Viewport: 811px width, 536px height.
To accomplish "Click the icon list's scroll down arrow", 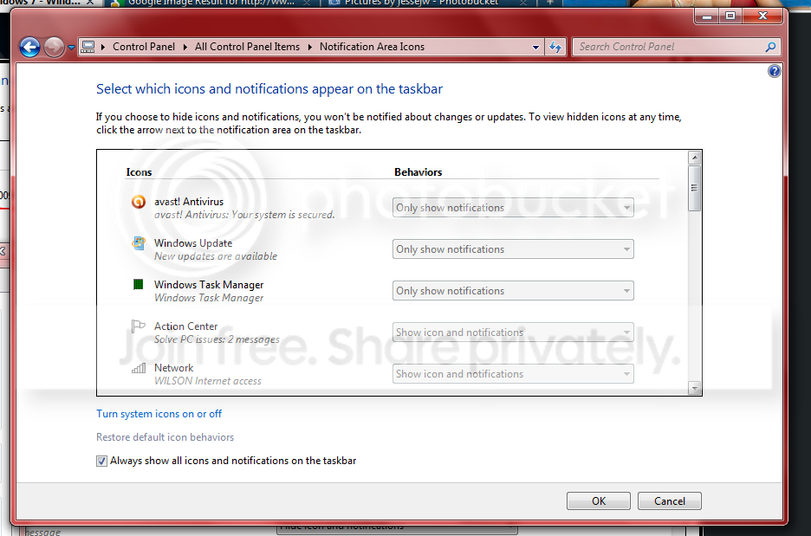I will 695,388.
